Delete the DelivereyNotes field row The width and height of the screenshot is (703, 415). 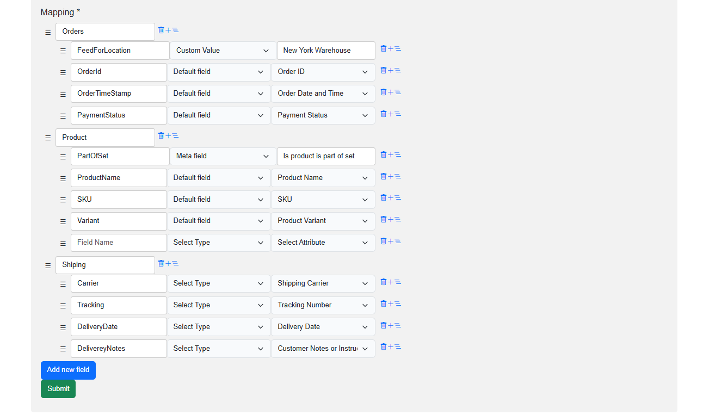[x=383, y=346]
